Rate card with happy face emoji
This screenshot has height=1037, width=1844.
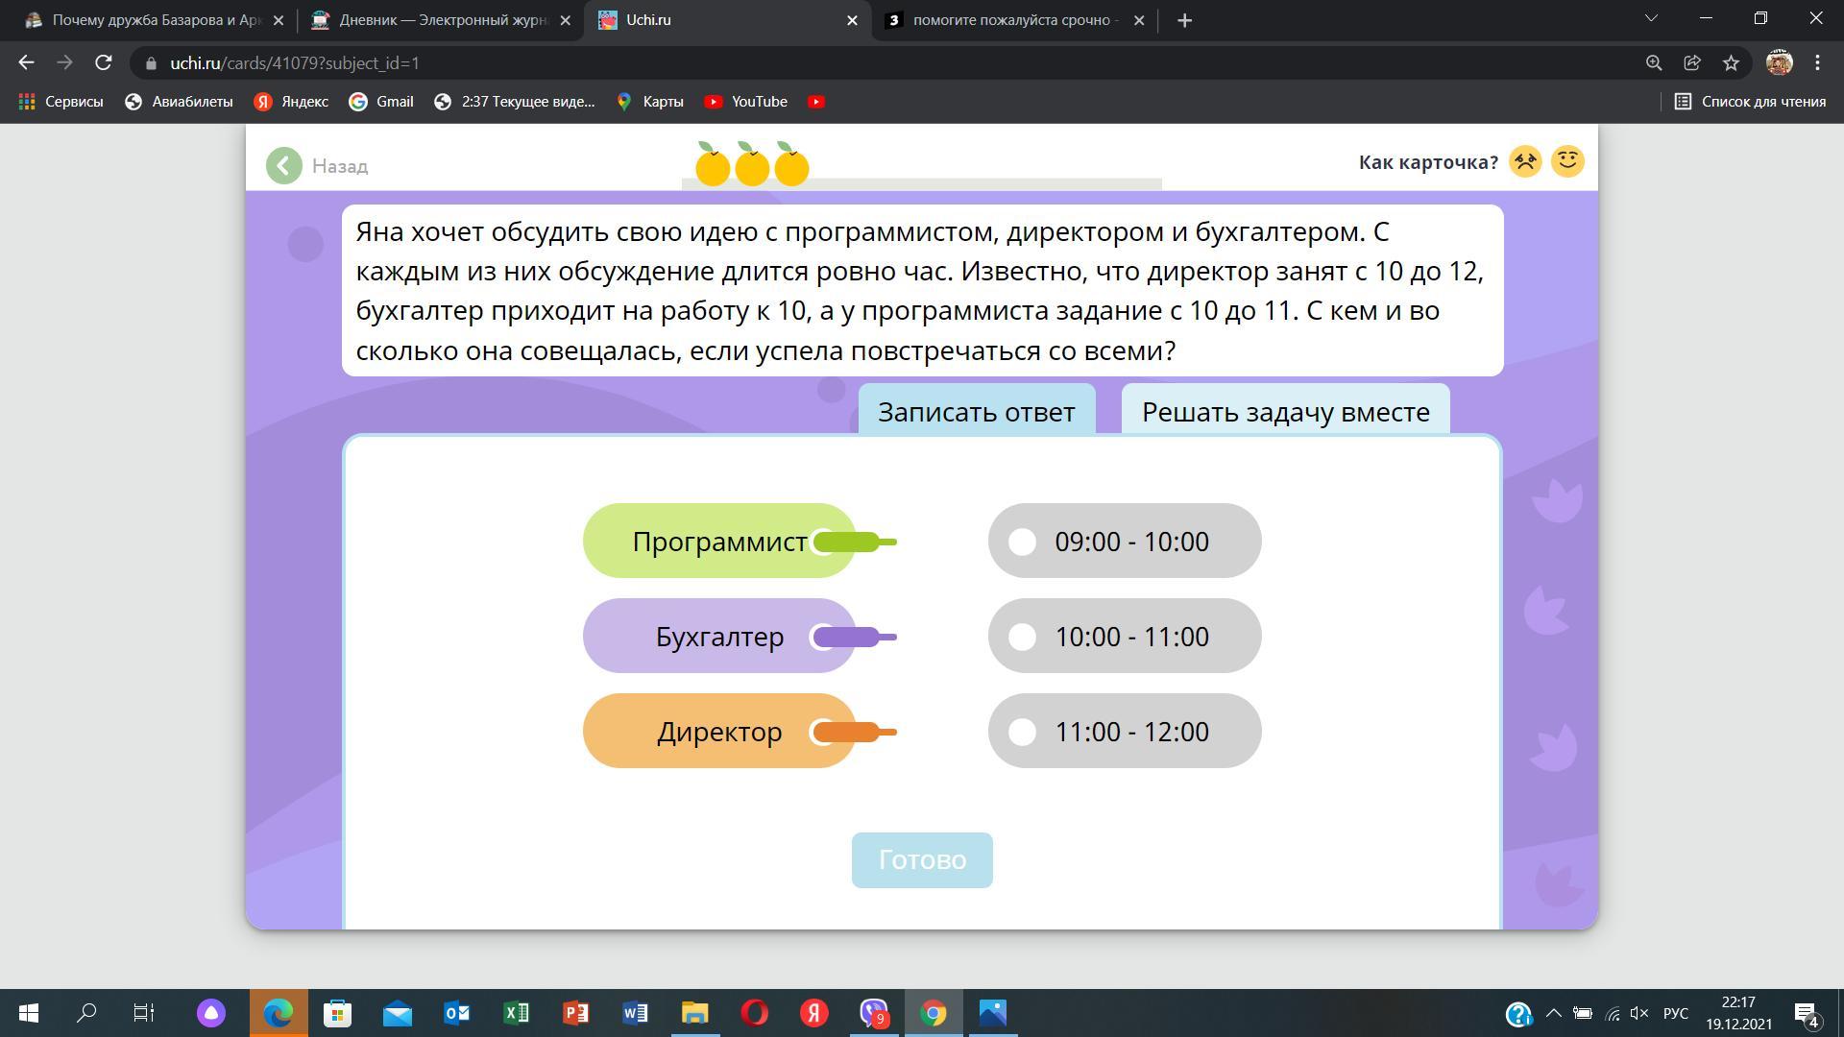point(1567,161)
